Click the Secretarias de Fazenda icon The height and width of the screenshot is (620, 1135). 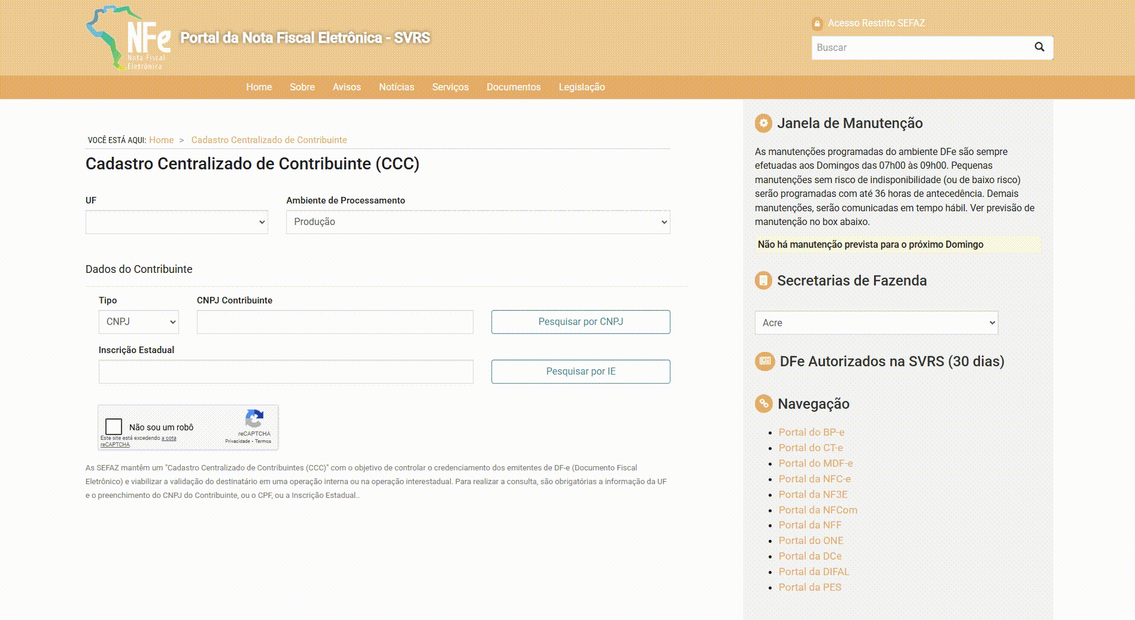[x=763, y=281]
